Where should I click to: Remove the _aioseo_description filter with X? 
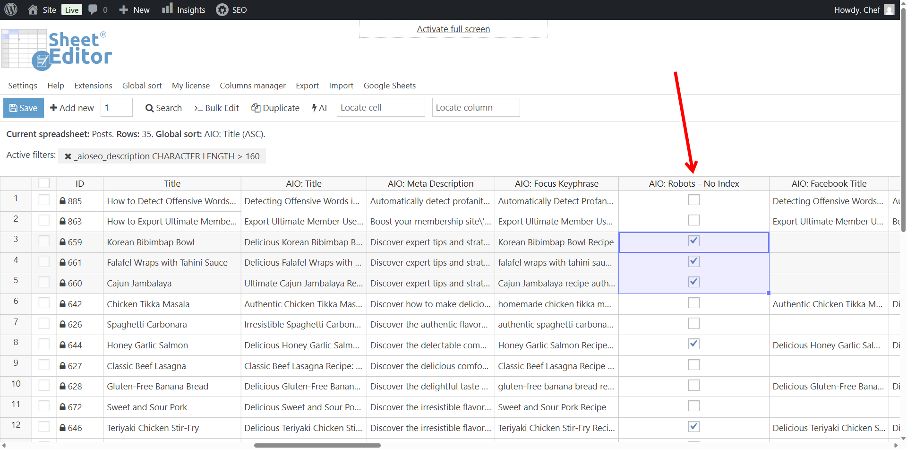coord(68,156)
